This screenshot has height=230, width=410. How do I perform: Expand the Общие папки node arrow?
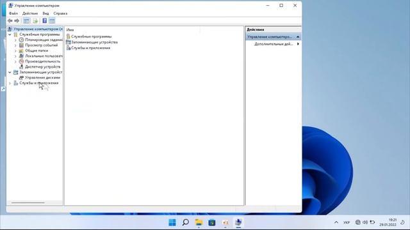pos(15,50)
